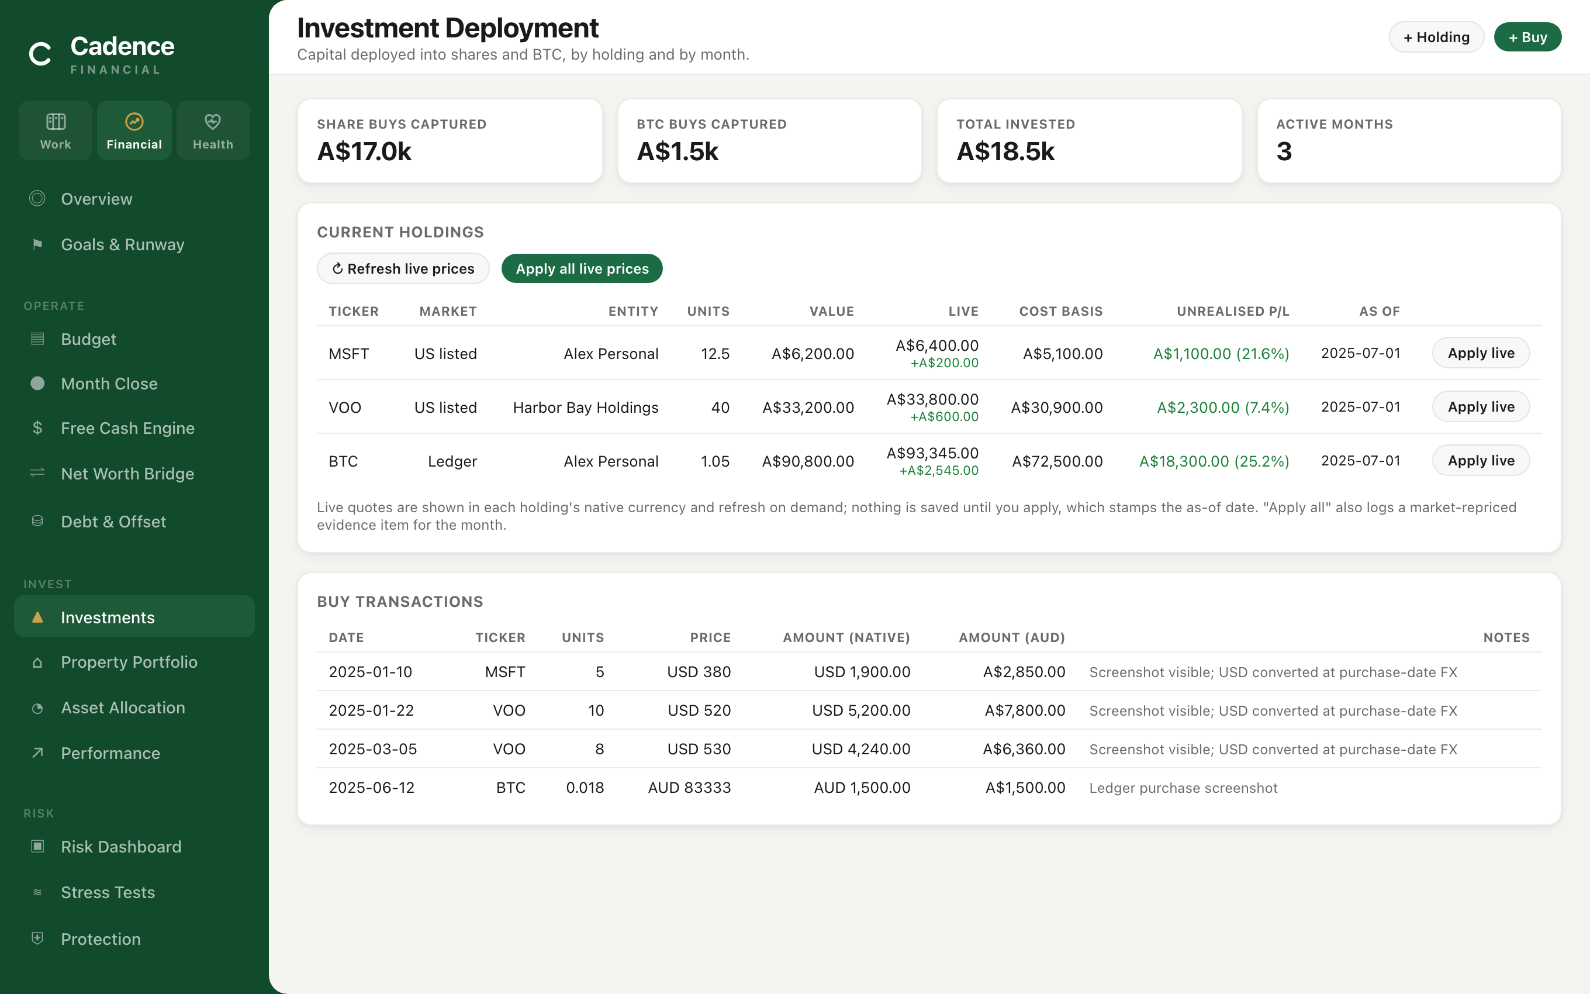This screenshot has height=994, width=1590.
Task: Go to the Budget page
Action: (x=134, y=339)
